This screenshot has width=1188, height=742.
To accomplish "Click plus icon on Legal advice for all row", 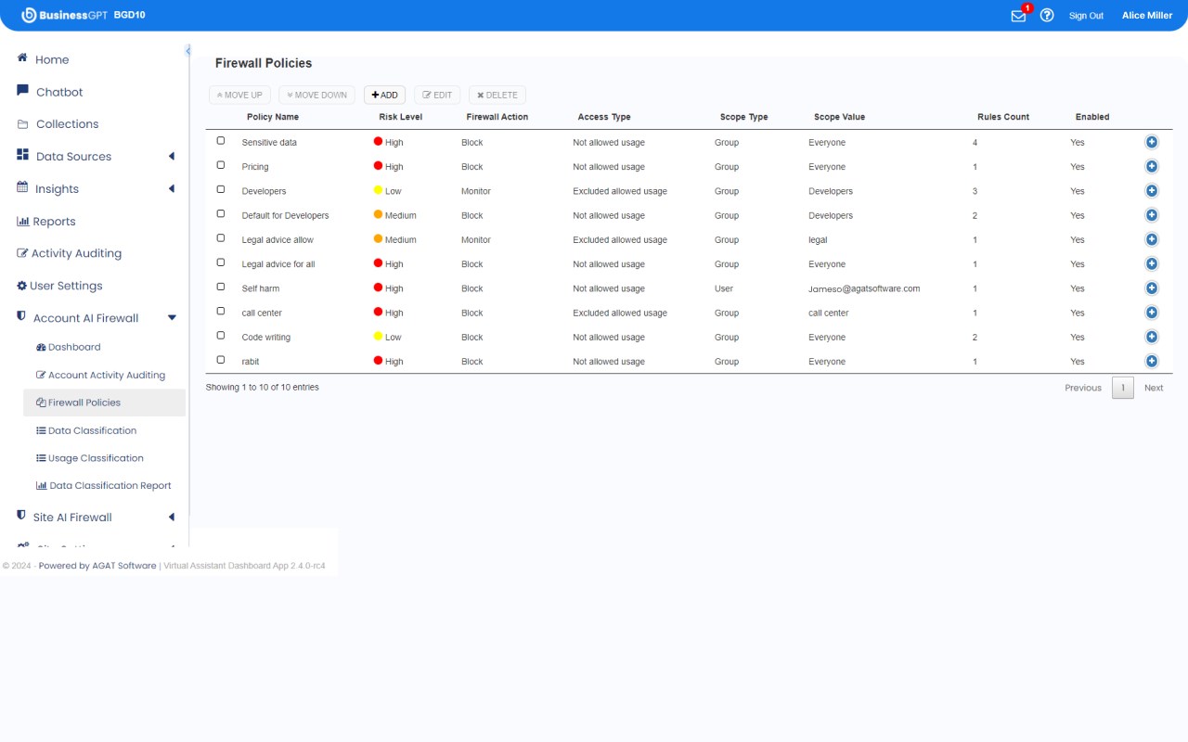I will point(1152,263).
